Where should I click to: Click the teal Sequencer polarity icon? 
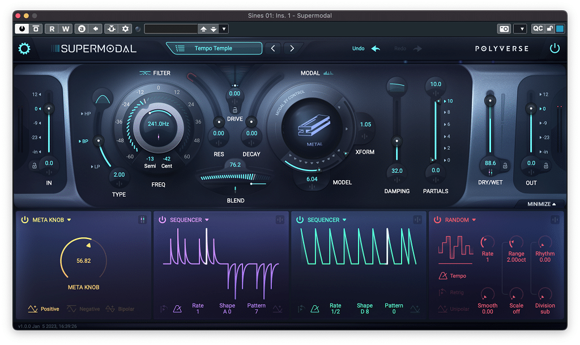pyautogui.click(x=415, y=309)
